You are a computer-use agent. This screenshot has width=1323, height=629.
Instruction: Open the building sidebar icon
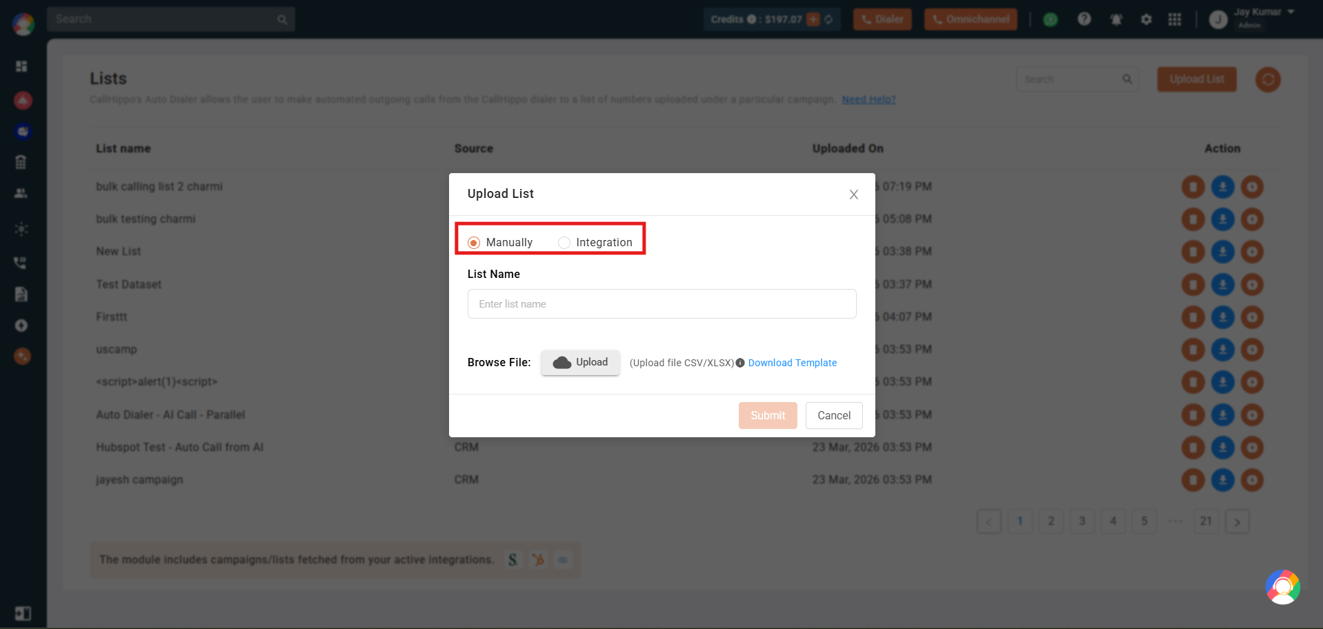coord(21,163)
